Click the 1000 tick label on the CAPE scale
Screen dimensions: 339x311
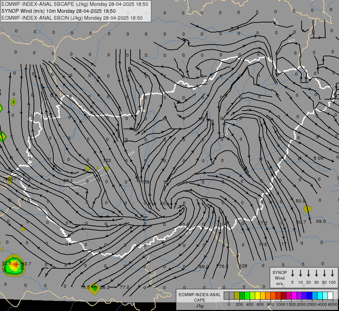[280, 304]
